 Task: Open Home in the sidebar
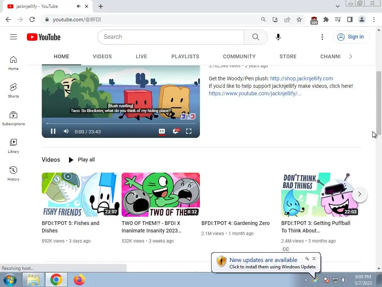pos(13,63)
